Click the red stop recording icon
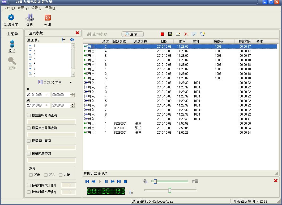 (x=162, y=34)
